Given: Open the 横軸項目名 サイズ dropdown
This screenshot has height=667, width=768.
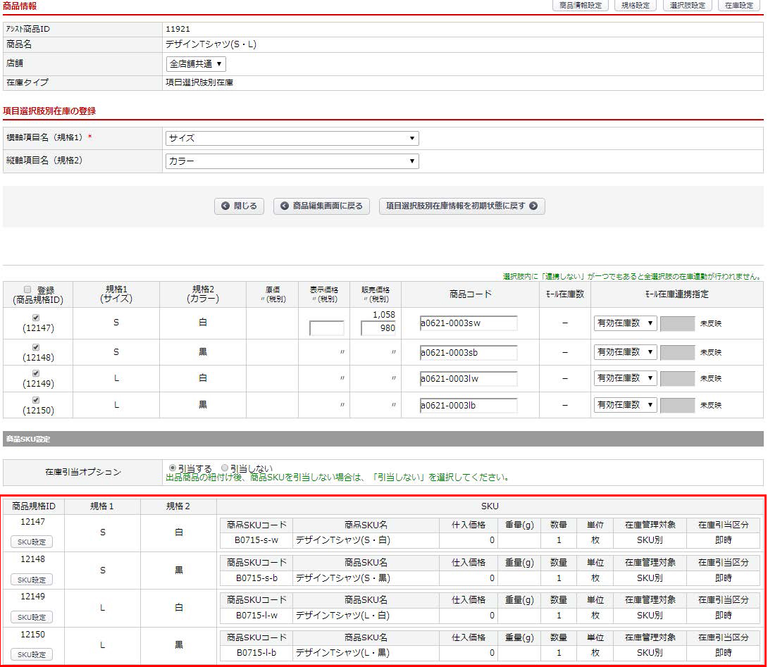Looking at the screenshot, I should pos(292,139).
